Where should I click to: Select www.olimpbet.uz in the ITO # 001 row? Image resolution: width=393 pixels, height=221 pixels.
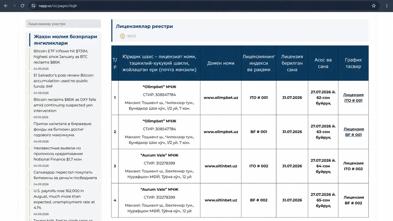(221, 98)
